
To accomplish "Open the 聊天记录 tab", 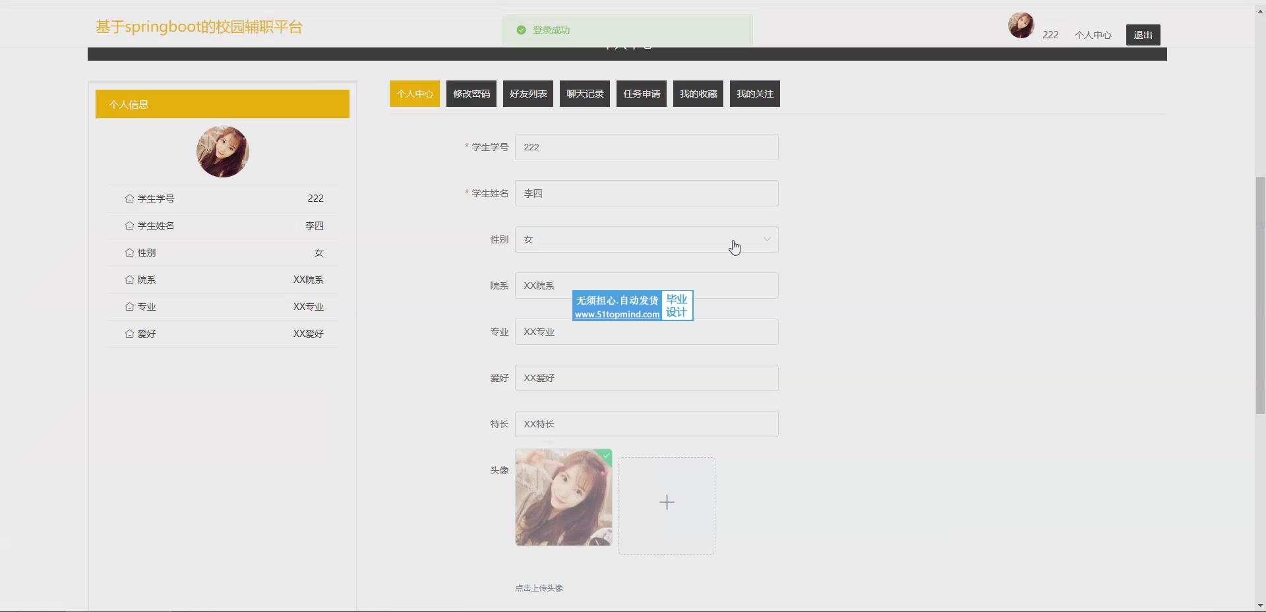I will click(x=585, y=94).
